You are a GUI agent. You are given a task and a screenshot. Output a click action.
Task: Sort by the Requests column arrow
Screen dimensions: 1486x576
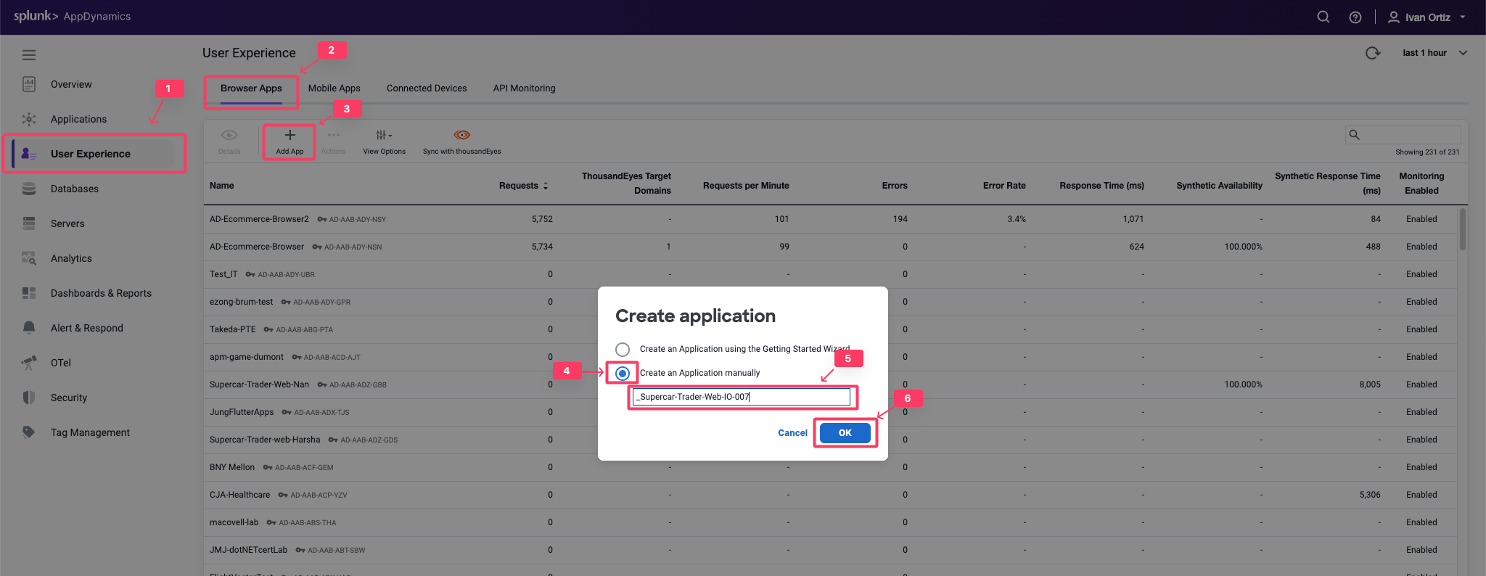pyautogui.click(x=546, y=186)
